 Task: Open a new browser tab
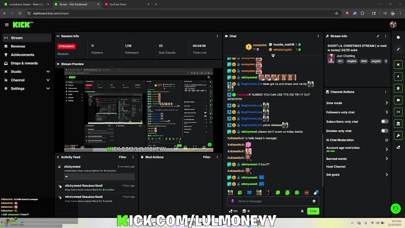pos(156,4)
